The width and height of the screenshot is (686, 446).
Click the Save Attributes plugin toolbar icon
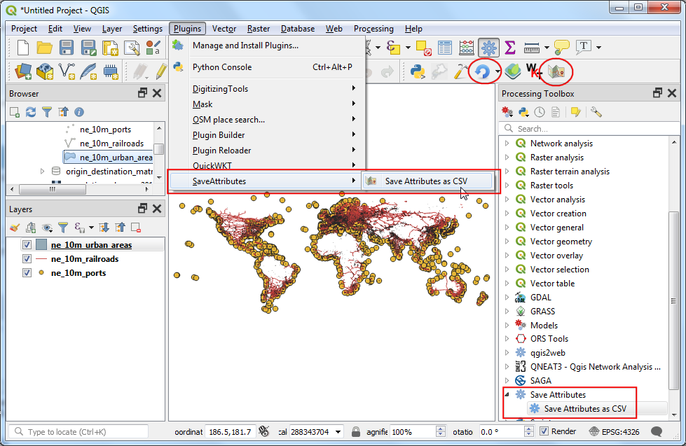point(556,71)
